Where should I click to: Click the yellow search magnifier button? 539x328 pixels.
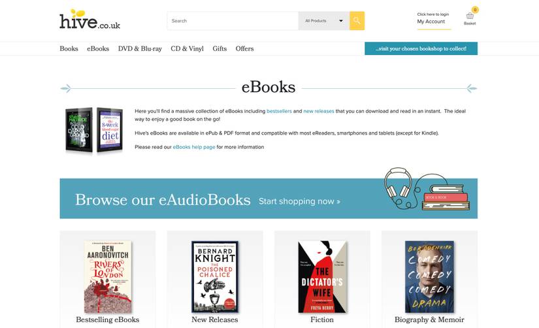click(x=357, y=21)
